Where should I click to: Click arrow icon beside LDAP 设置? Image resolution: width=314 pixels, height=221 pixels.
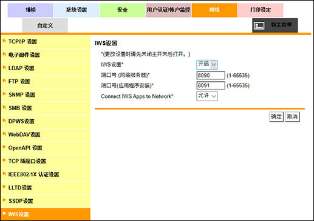tap(4, 67)
